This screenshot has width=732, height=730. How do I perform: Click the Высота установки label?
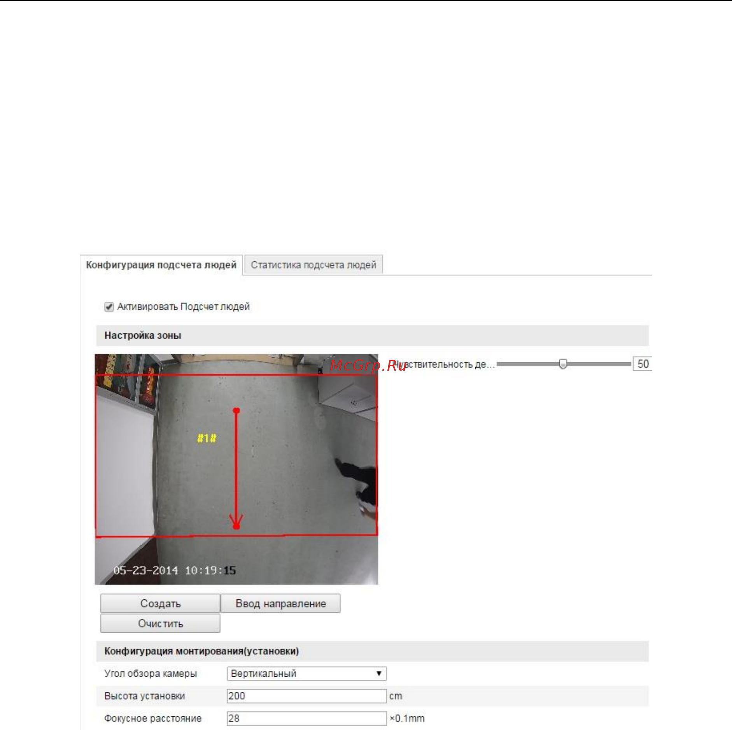pyautogui.click(x=145, y=696)
